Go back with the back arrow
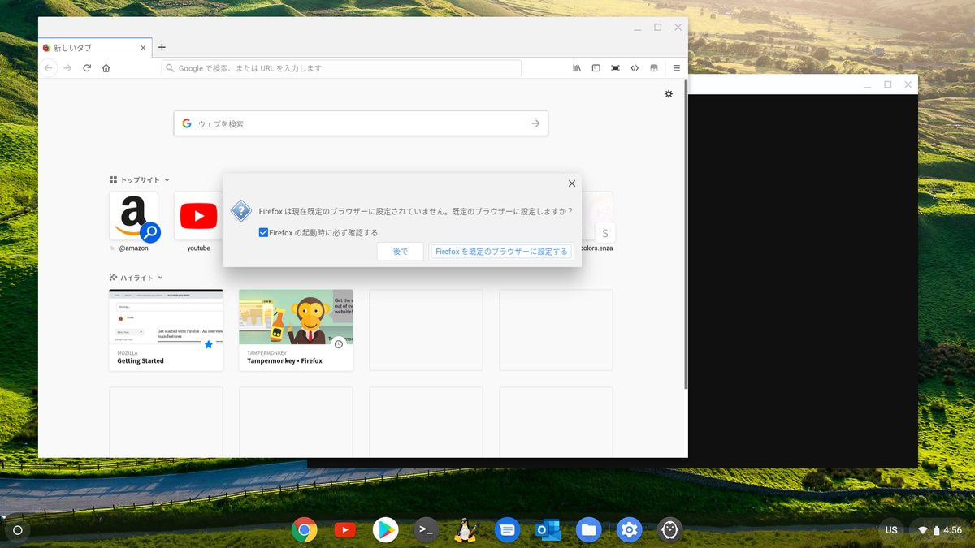975x548 pixels. pyautogui.click(x=49, y=68)
